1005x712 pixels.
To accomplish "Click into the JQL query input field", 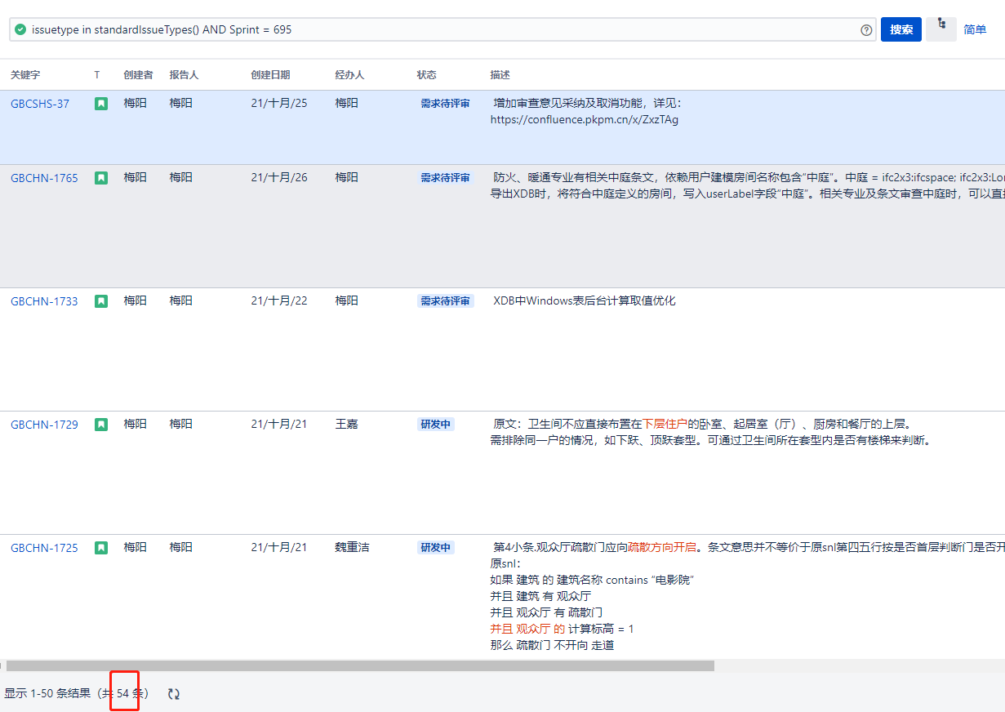I will (x=443, y=29).
